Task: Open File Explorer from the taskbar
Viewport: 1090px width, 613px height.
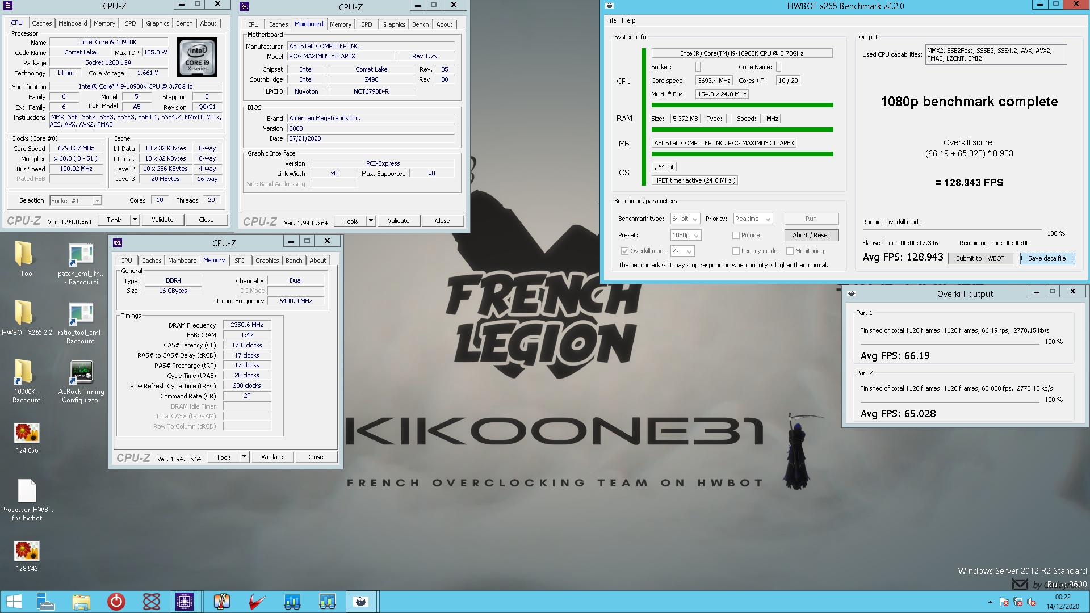Action: (81, 602)
